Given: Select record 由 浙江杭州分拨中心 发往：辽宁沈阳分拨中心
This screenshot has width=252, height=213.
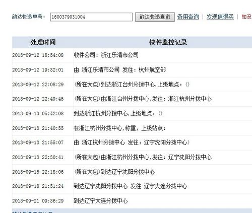Looking at the screenshot, I should [x=132, y=143].
